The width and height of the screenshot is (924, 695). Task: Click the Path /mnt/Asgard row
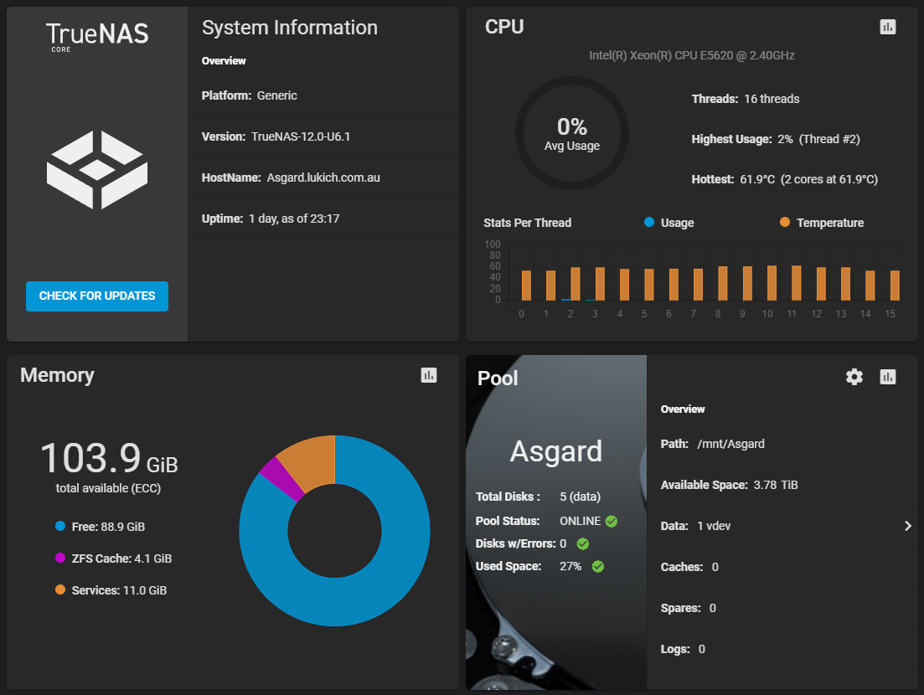(782, 444)
